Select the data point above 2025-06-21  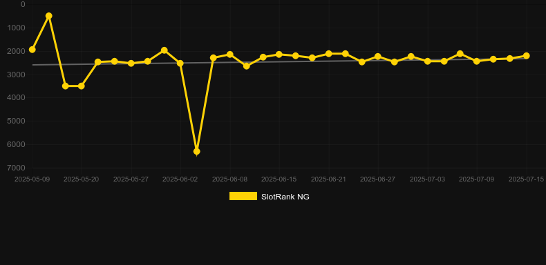click(328, 54)
